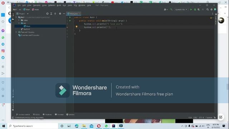Click Windows Start button
The width and height of the screenshot is (229, 129).
4,126
